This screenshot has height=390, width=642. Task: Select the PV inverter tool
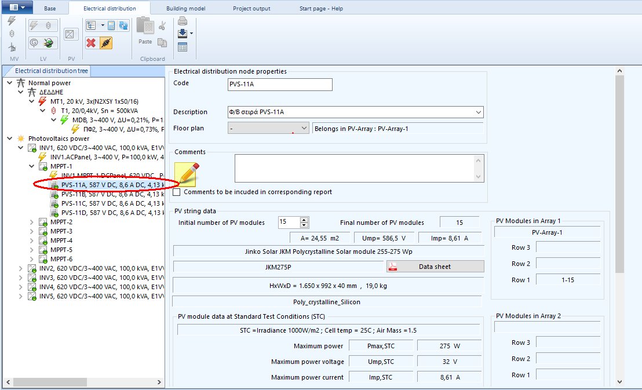(70, 34)
